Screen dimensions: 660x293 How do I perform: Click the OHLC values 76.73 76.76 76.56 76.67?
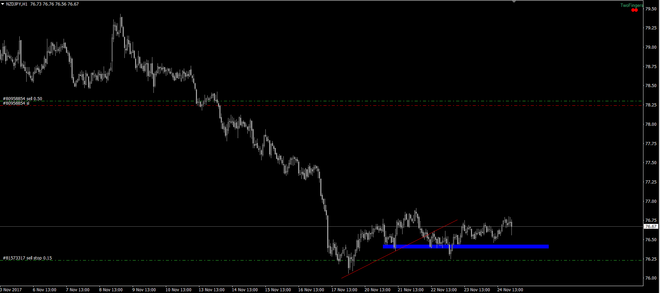pyautogui.click(x=55, y=4)
